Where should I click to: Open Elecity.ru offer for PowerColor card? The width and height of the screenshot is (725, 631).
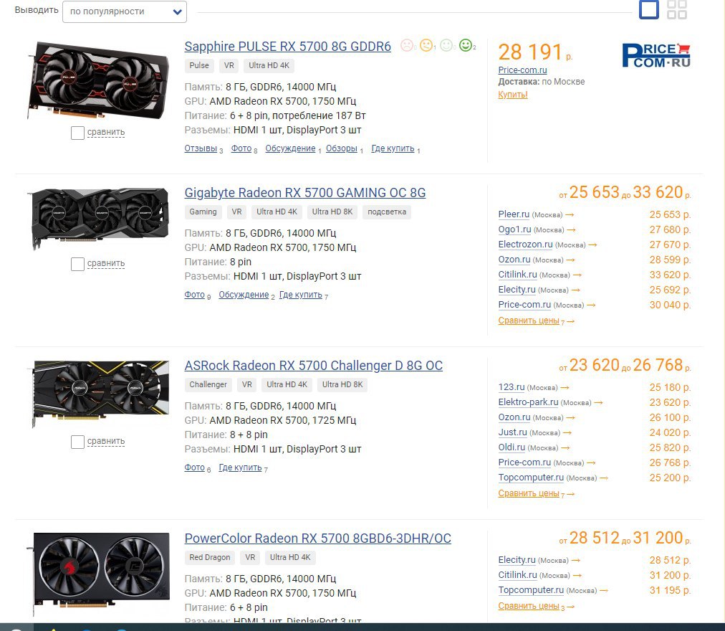tap(517, 560)
